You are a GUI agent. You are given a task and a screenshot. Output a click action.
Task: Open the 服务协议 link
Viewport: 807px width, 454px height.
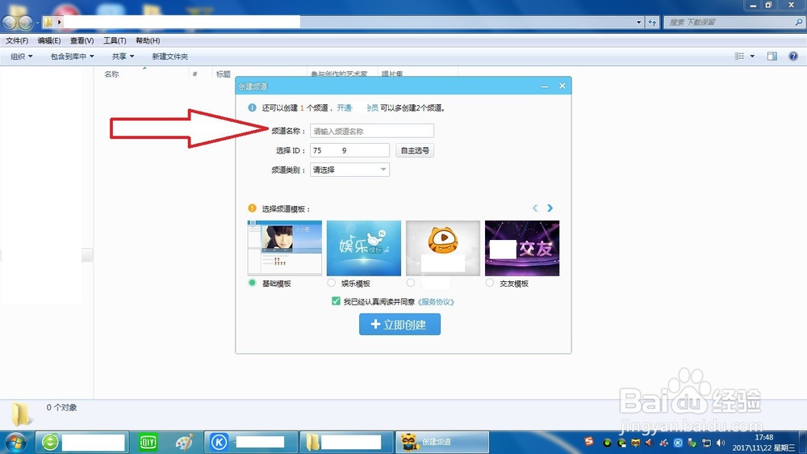[x=436, y=302]
